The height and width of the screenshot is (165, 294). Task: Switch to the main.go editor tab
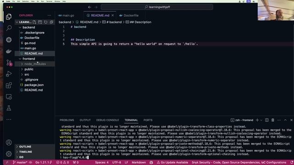[x=68, y=16]
